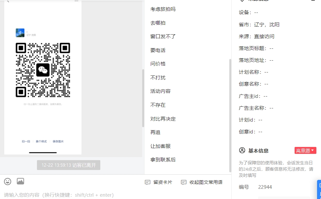This screenshot has width=321, height=199.
Task: Click the 访客已离开 status message
Action: tap(69, 165)
